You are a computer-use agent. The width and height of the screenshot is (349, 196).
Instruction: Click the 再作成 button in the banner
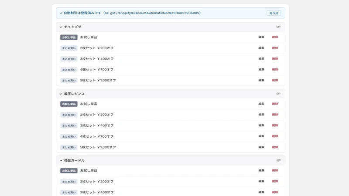[x=274, y=13]
